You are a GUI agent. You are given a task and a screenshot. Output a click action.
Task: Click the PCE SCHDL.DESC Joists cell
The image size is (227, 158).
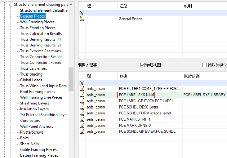click(x=150, y=107)
